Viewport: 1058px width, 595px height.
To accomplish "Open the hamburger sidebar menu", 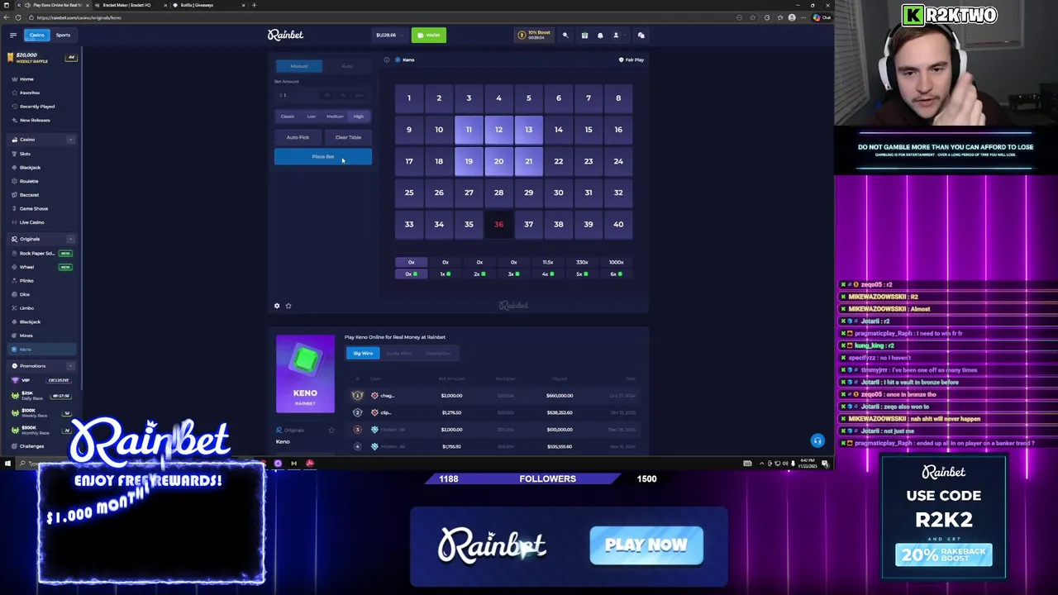I will pos(13,35).
